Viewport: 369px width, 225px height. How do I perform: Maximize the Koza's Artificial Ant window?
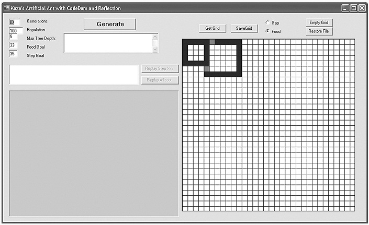353,8
